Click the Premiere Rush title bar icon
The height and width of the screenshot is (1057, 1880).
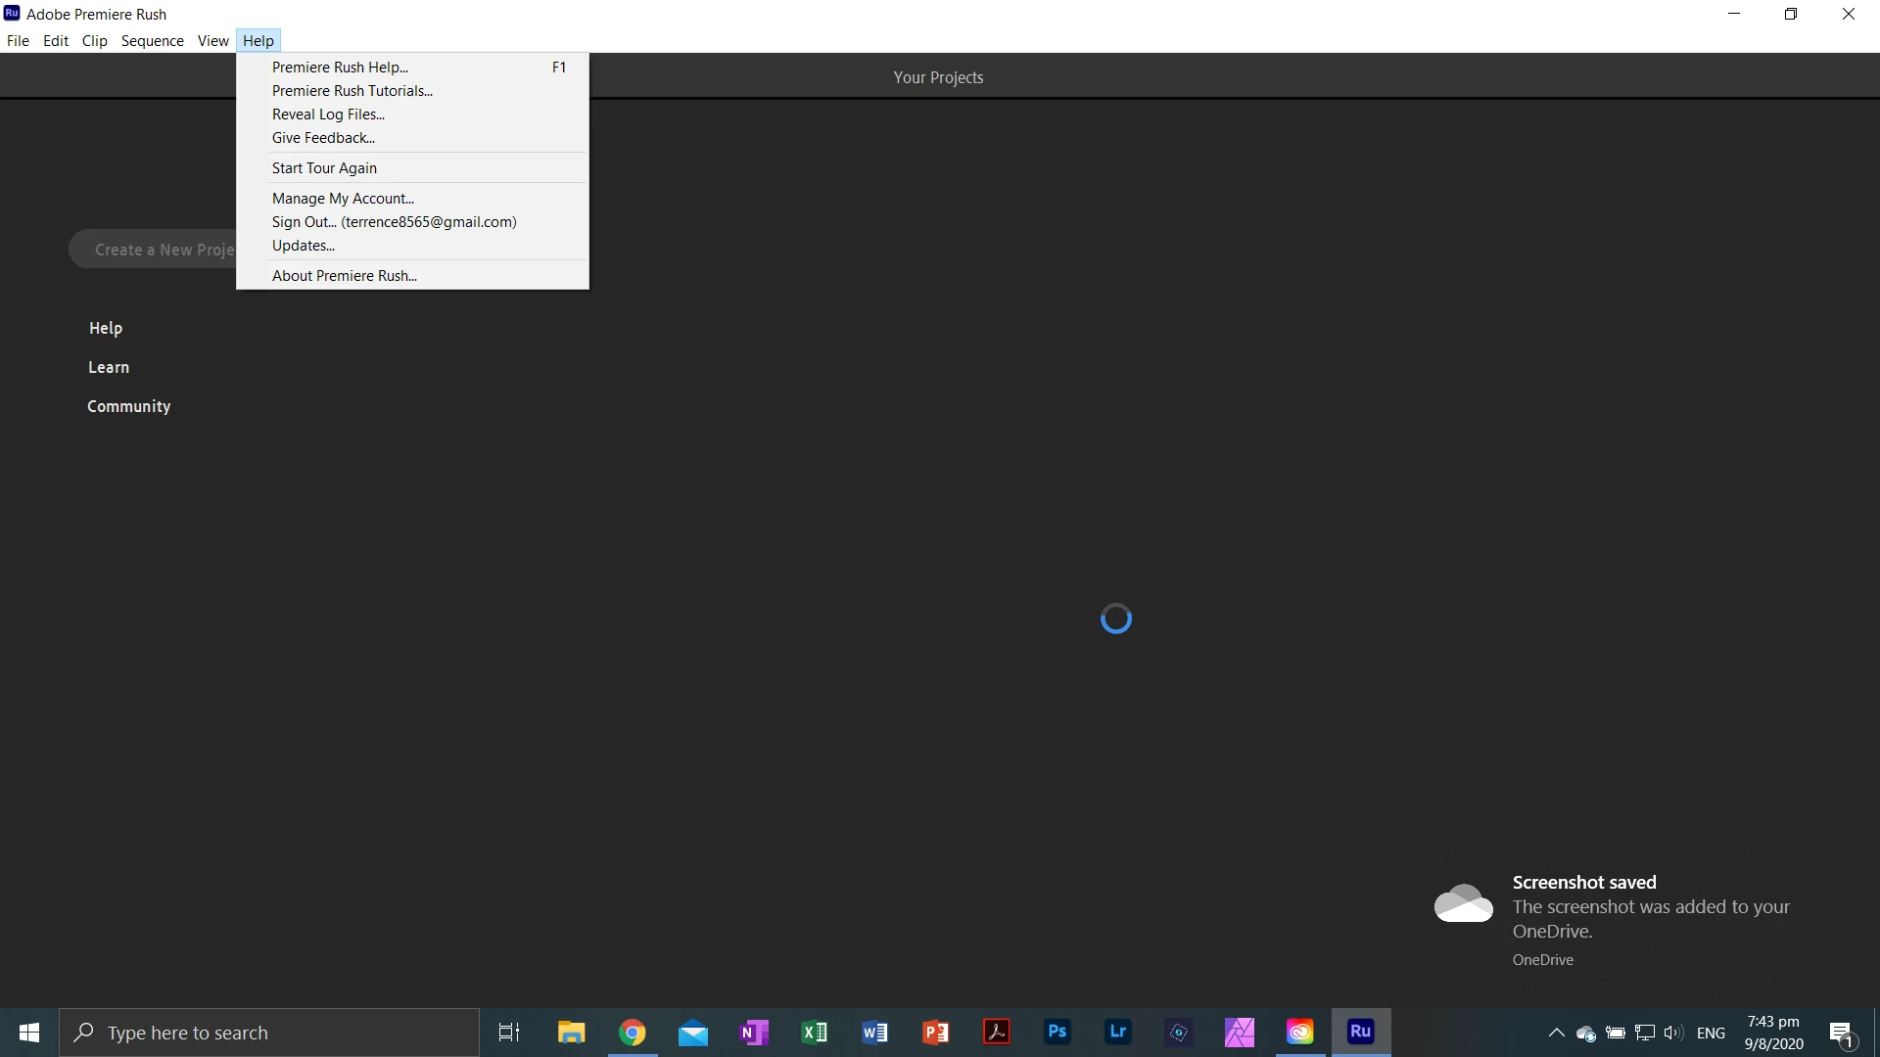[12, 14]
